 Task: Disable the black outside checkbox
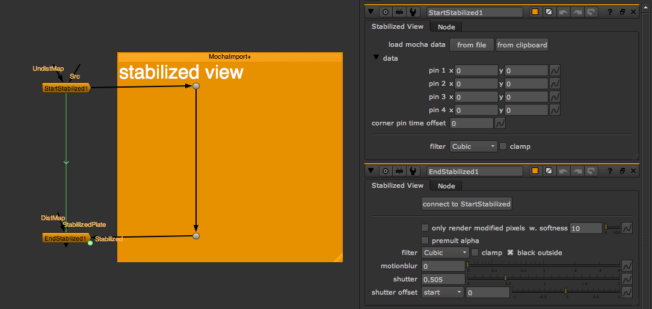click(510, 252)
